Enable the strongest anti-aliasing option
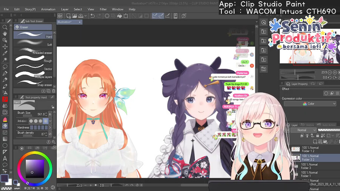The image size is (340, 191). coord(46,121)
